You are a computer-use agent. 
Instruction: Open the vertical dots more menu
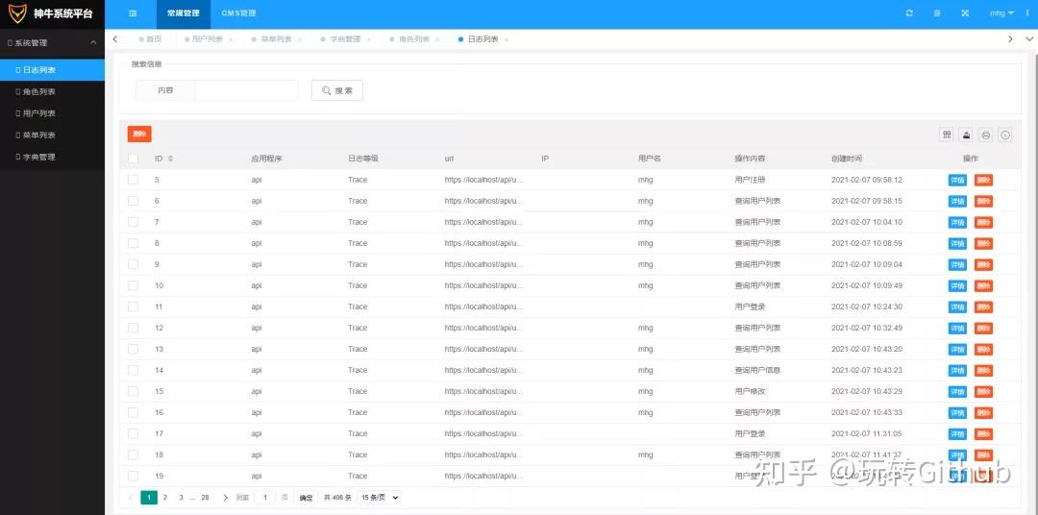pyautogui.click(x=1027, y=13)
